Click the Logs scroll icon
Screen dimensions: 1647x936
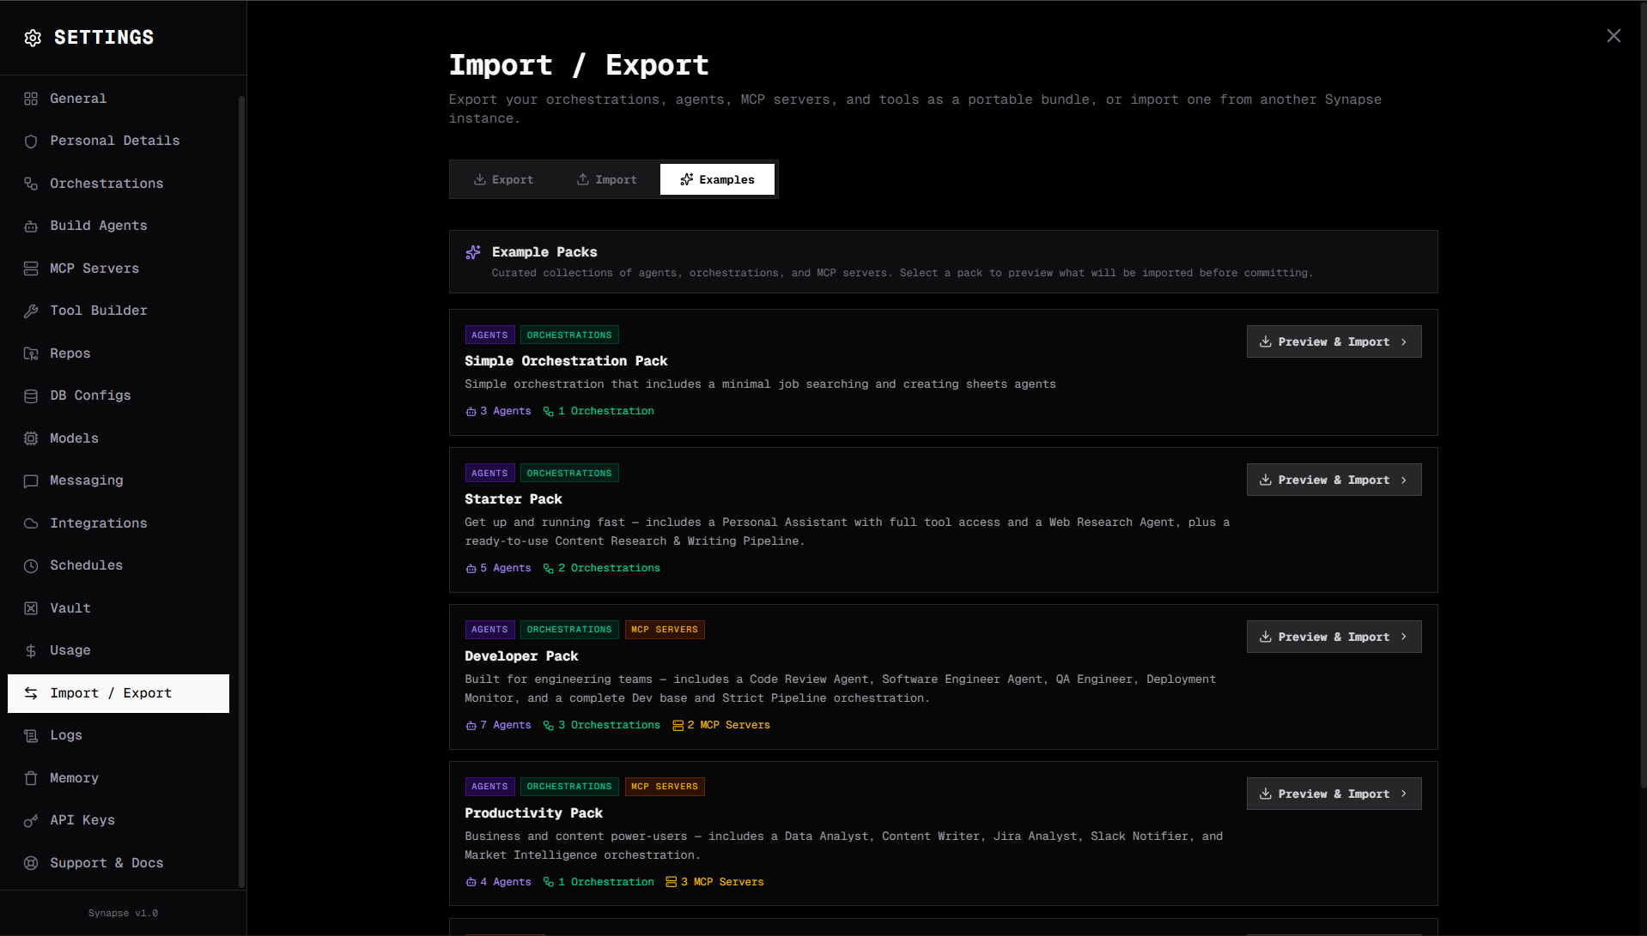tap(31, 736)
